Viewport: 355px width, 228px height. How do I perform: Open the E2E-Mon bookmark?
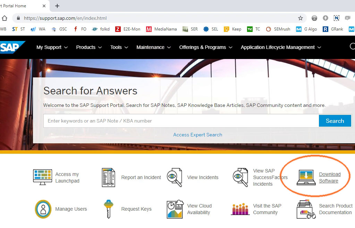click(x=128, y=29)
